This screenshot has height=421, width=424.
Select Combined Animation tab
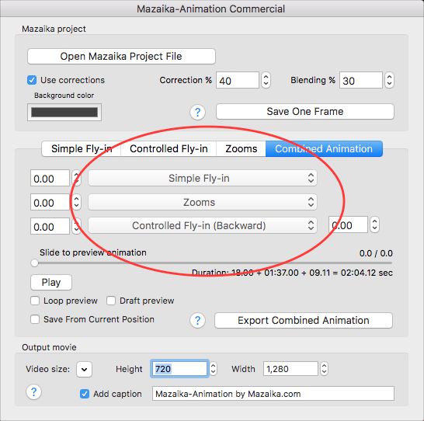point(324,148)
